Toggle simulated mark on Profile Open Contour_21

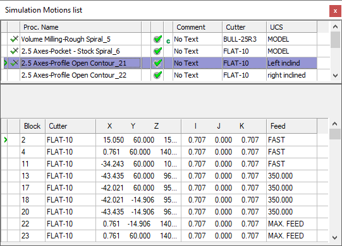tap(14, 63)
